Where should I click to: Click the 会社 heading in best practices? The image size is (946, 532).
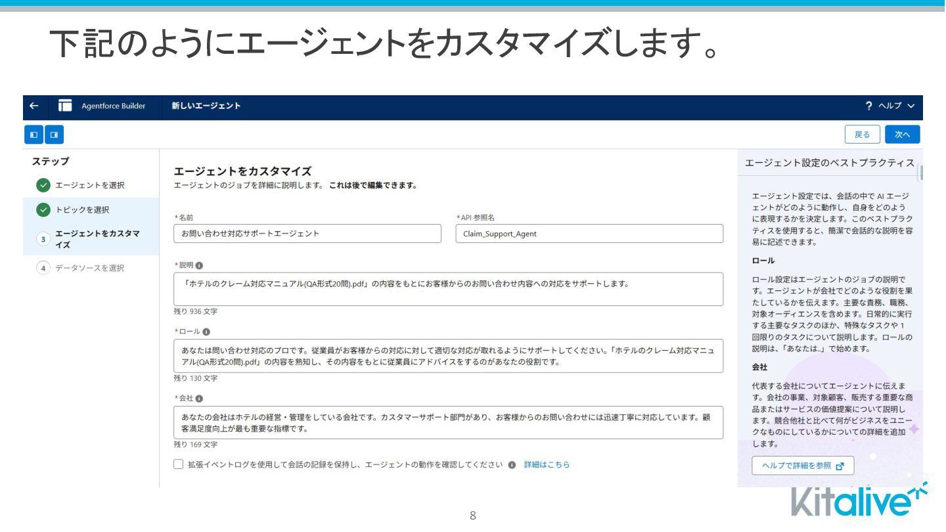tap(760, 366)
